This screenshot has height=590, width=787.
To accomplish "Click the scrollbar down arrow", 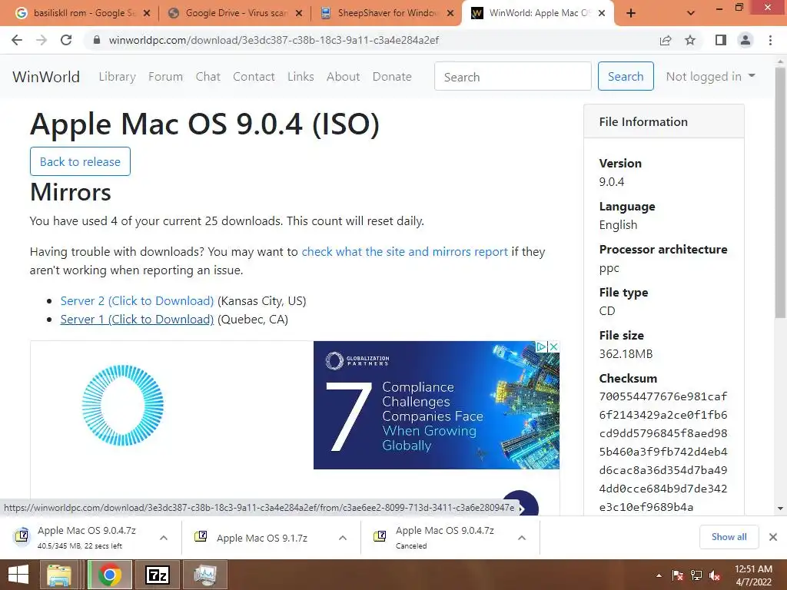I will 780,509.
